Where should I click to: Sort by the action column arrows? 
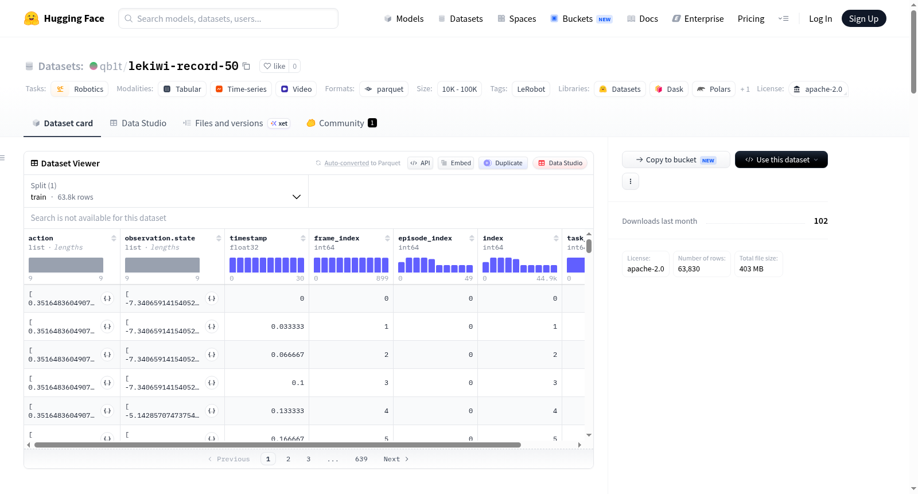pos(114,238)
